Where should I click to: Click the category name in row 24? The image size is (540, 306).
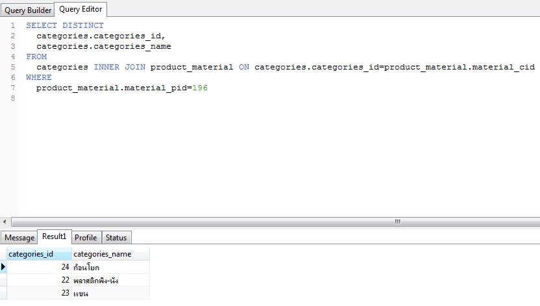tap(110, 267)
